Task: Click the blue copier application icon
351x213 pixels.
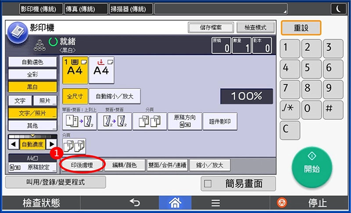Action: click(x=18, y=32)
